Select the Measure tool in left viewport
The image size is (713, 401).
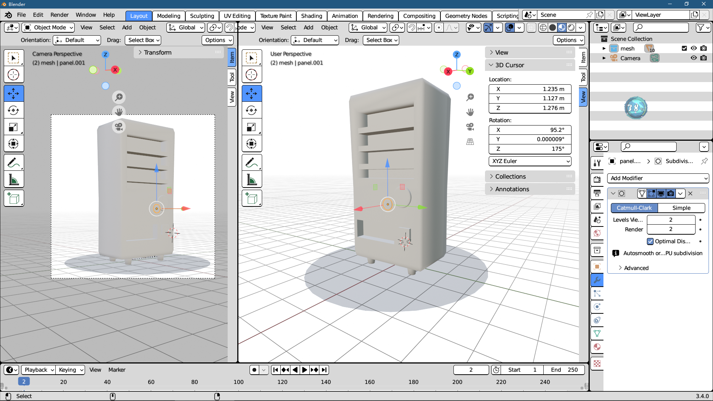click(14, 180)
